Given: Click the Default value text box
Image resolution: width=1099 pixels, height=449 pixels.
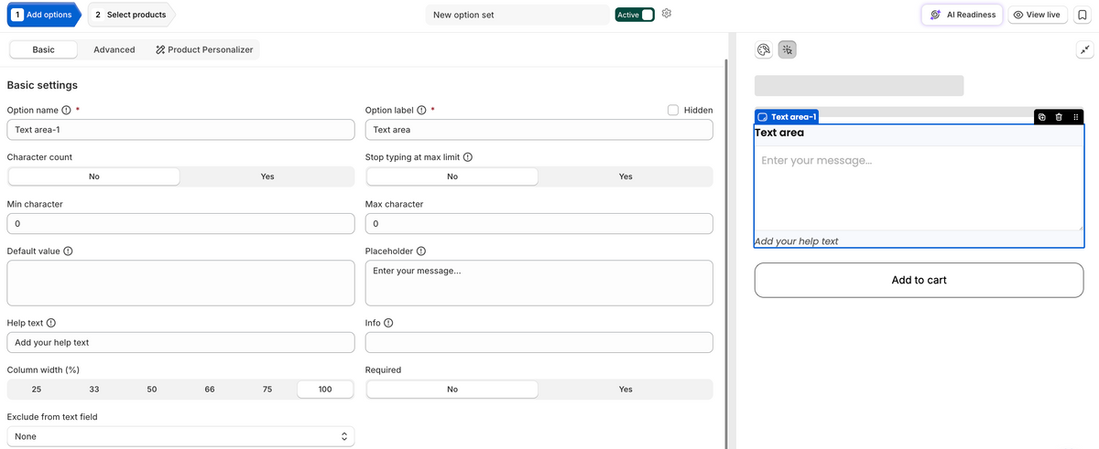Looking at the screenshot, I should (x=180, y=283).
